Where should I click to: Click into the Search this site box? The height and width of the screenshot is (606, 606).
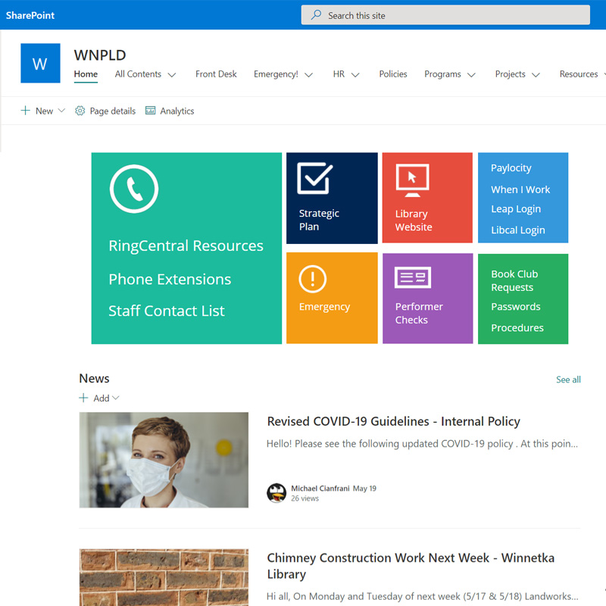point(445,15)
